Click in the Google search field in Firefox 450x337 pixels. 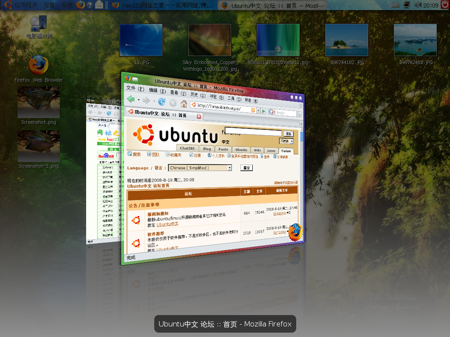pos(286,113)
